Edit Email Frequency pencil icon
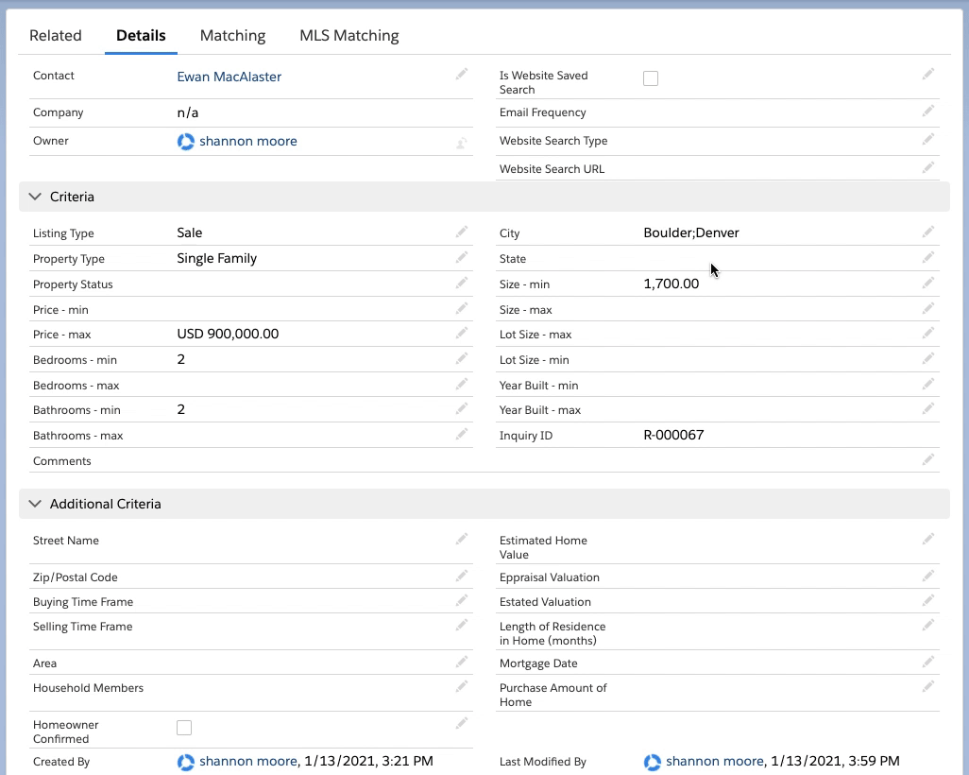The width and height of the screenshot is (969, 775). [x=928, y=111]
